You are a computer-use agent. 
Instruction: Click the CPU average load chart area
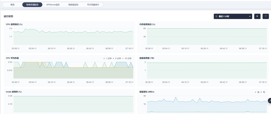click(73, 70)
